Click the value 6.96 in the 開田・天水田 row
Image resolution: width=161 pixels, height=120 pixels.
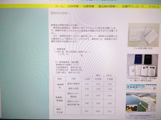point(98,111)
